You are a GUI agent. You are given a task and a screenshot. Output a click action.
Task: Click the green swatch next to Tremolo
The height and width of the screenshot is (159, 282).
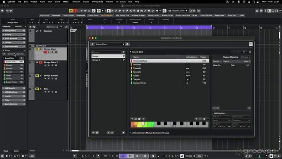coord(131,79)
